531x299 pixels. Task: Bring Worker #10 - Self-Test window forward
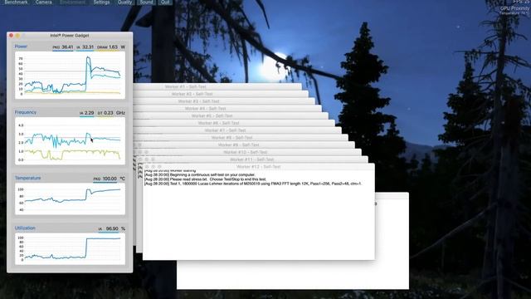click(246, 152)
